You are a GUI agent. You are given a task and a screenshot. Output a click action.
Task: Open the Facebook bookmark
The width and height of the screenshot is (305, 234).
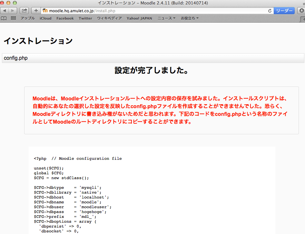[x=65, y=18]
